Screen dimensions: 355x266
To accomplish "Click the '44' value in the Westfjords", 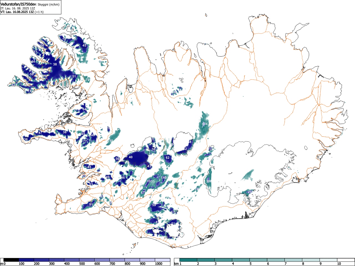I will pos(33,62).
